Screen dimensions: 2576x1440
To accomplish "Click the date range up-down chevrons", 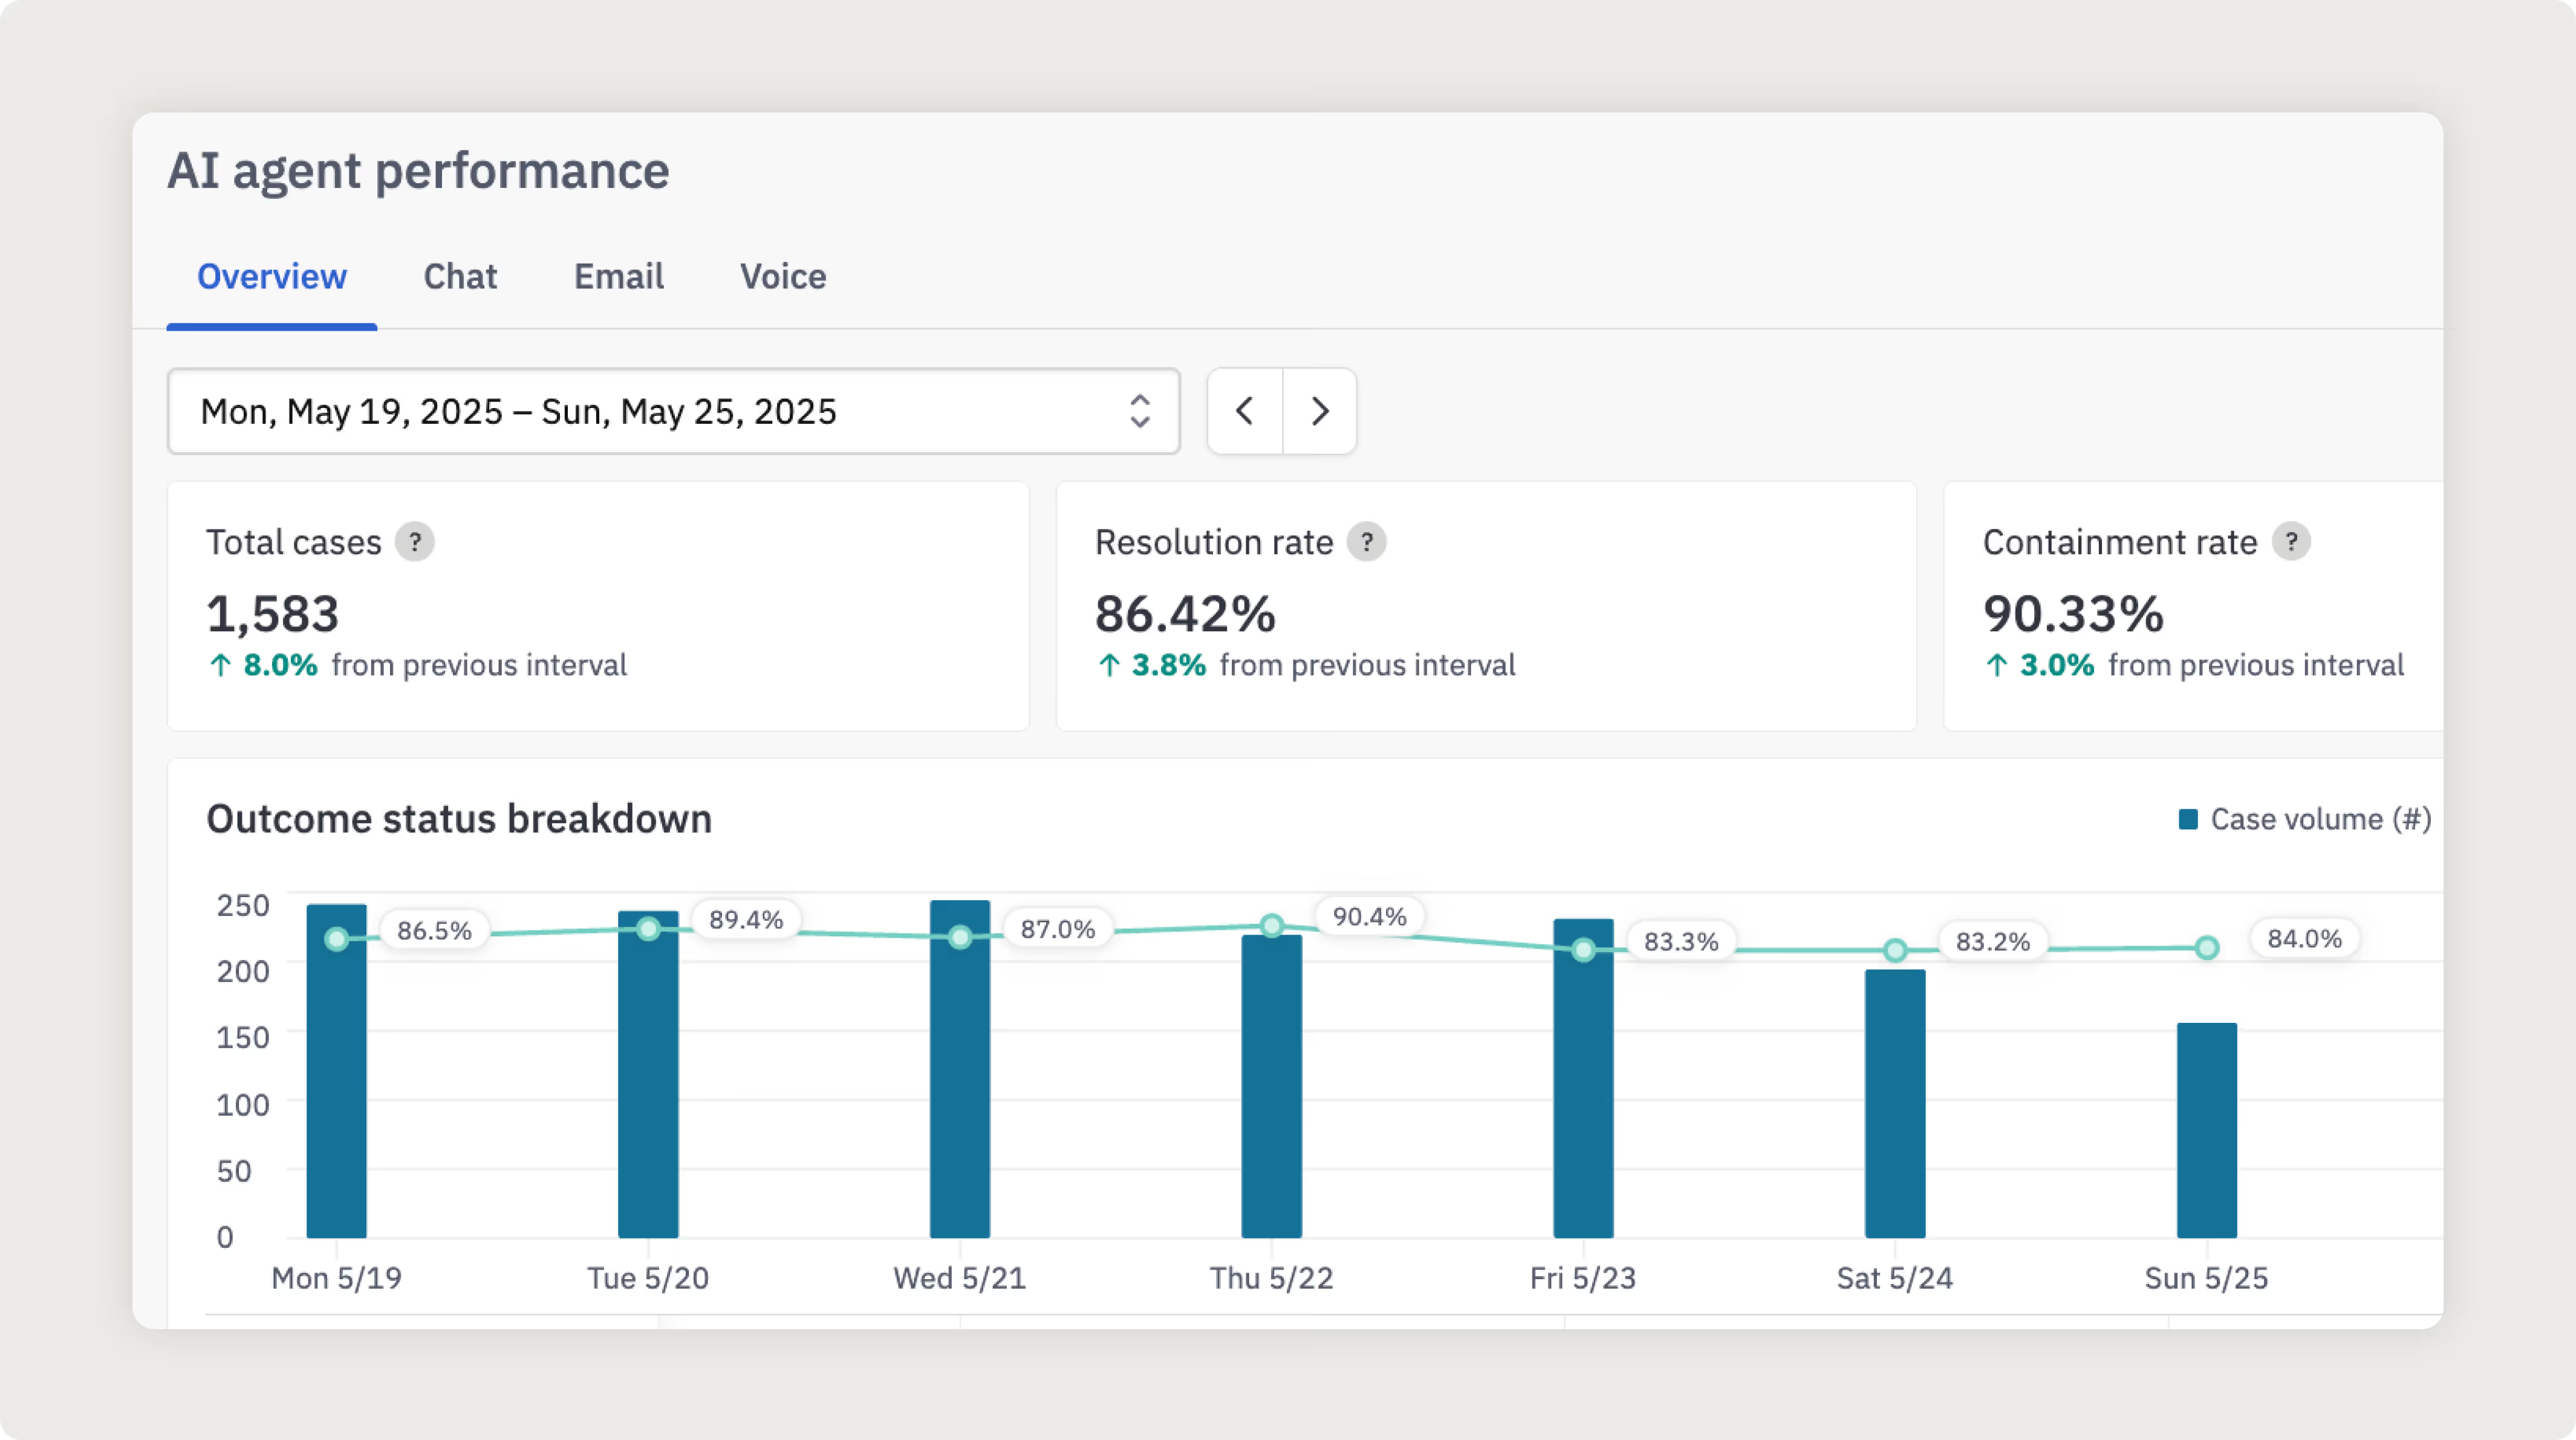I will 1140,411.
